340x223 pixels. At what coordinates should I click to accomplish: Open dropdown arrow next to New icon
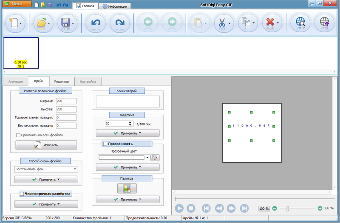[20, 23]
